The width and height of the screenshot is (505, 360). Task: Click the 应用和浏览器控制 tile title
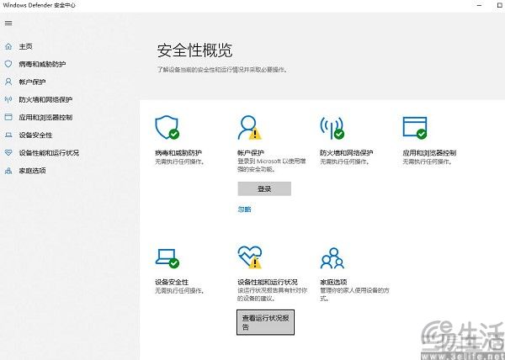(429, 153)
